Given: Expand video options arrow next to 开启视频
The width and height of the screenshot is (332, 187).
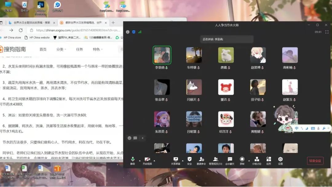Looking at the screenshot, I should [x=154, y=161].
